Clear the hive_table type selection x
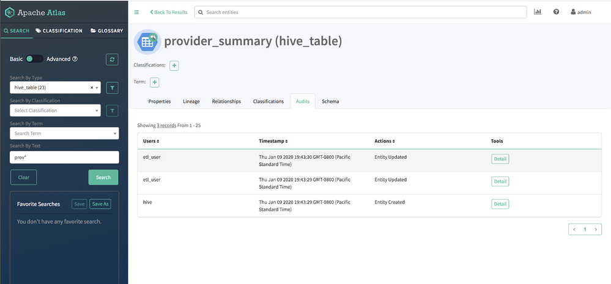 click(92, 87)
